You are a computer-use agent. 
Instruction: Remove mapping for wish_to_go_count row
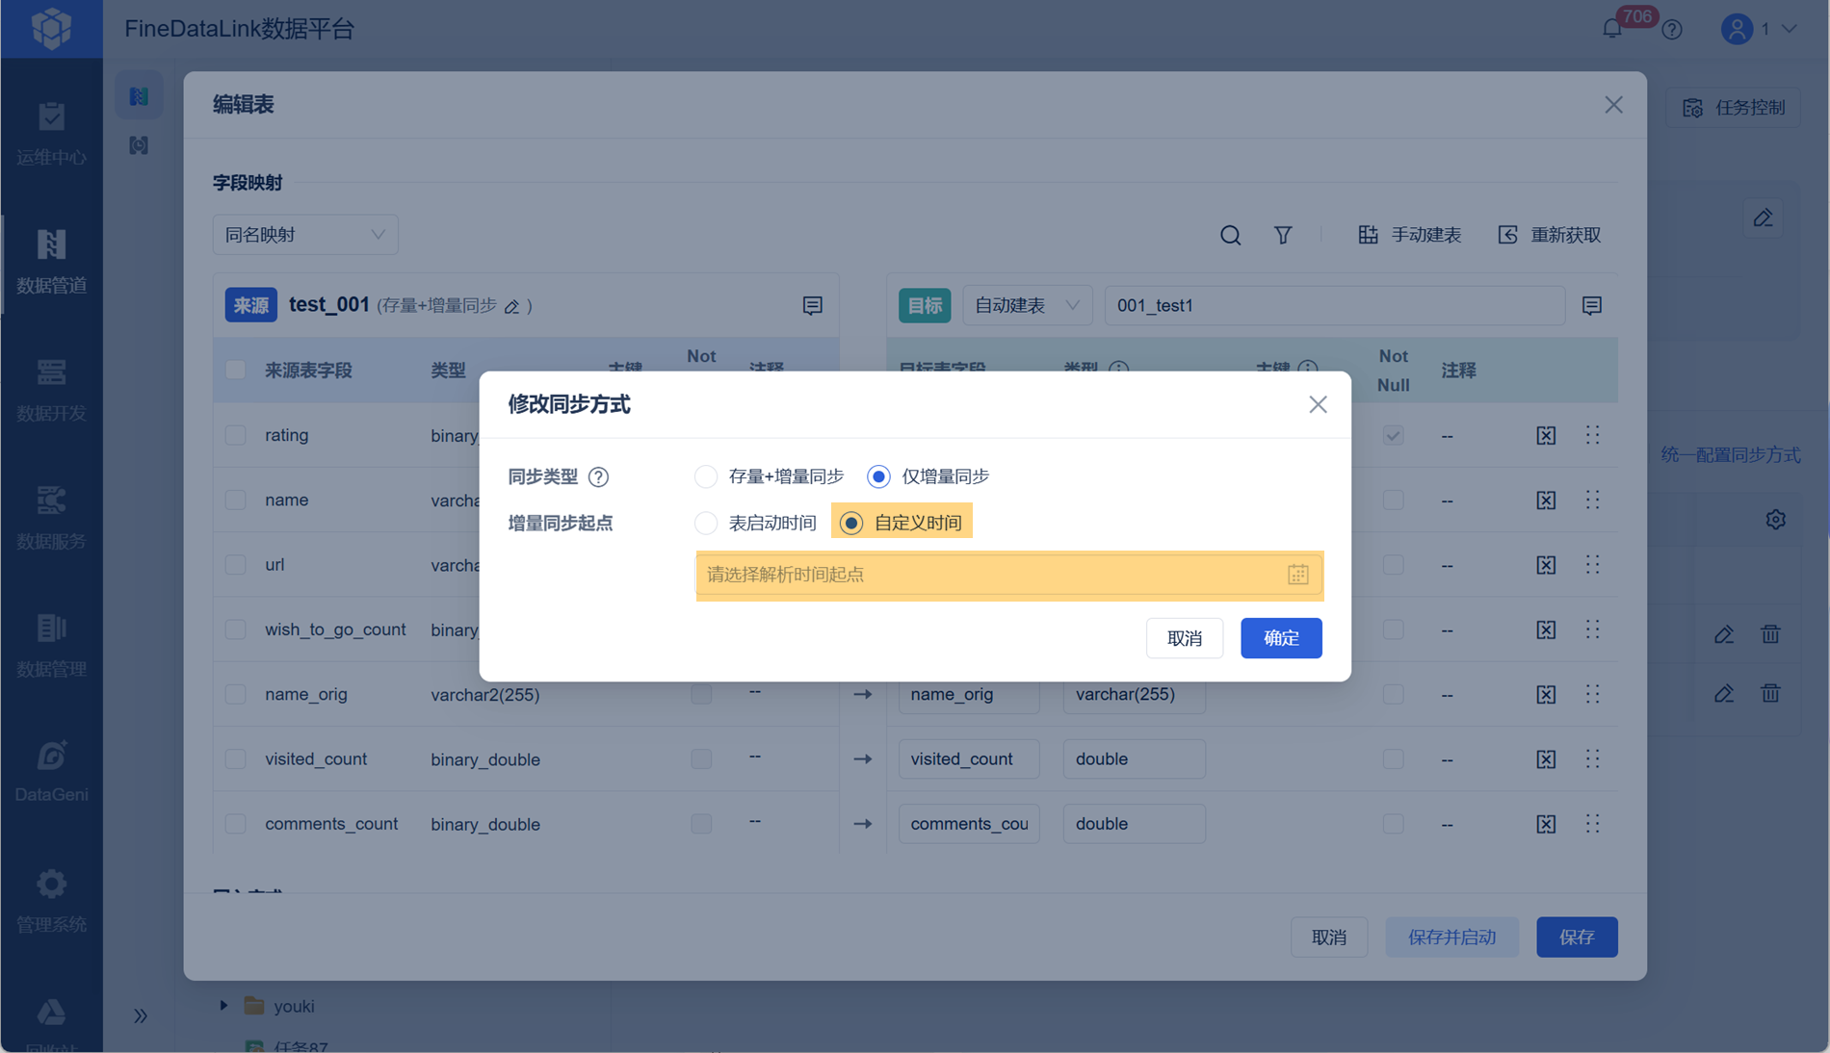pos(1546,629)
